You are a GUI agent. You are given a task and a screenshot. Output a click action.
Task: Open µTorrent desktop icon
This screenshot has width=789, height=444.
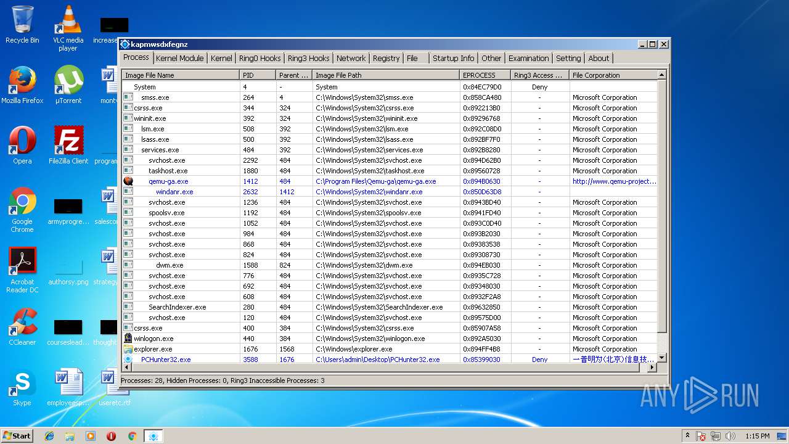click(x=68, y=85)
